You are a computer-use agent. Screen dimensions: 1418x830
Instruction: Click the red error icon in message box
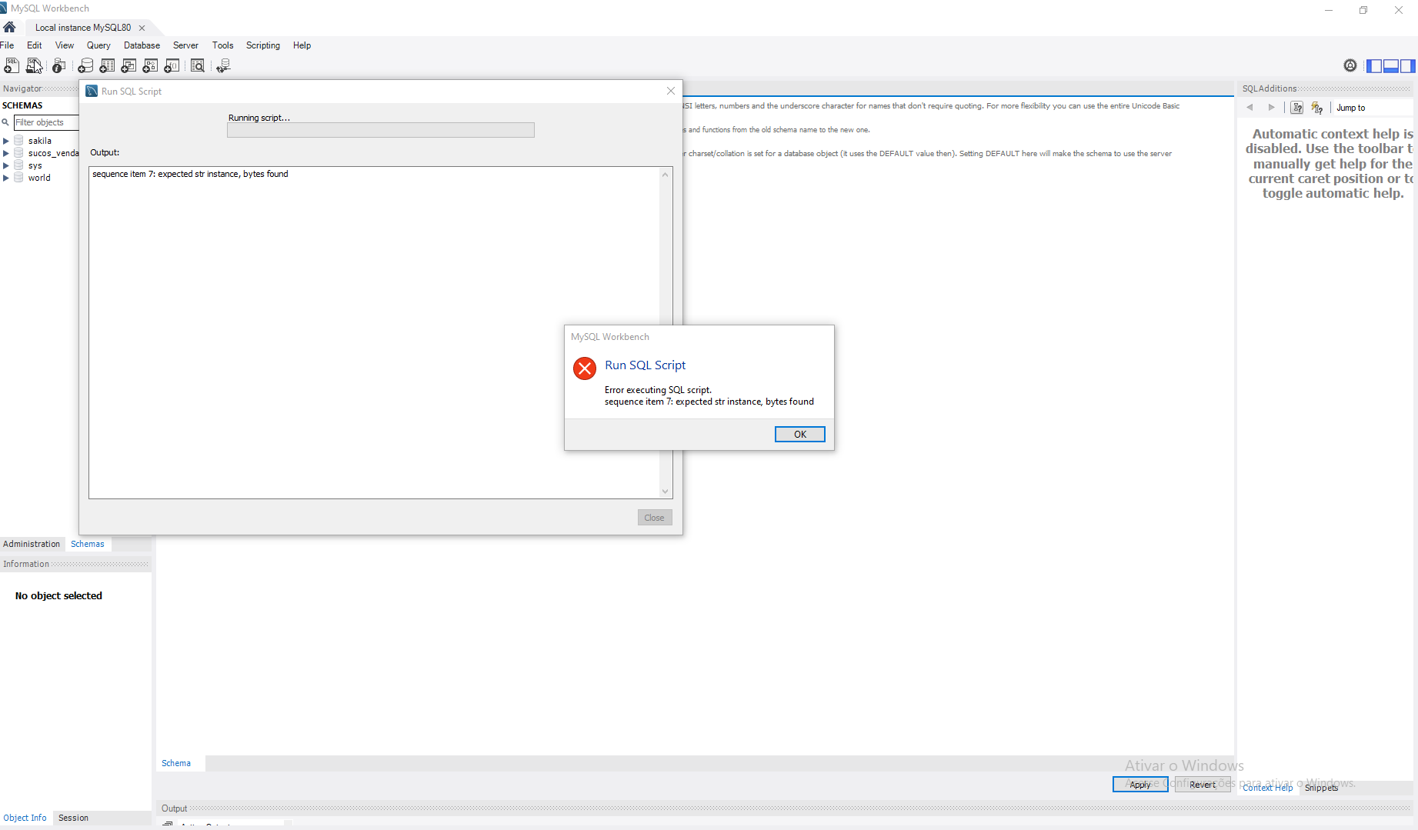click(x=585, y=368)
